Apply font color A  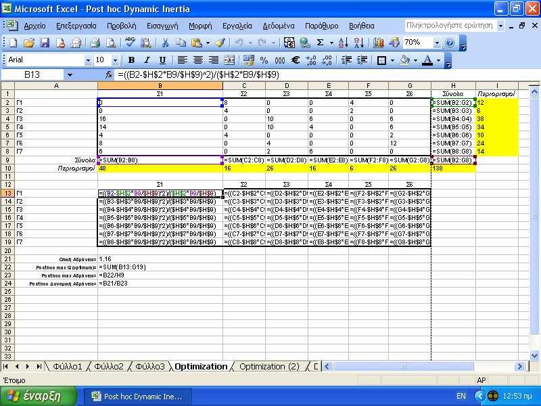427,60
